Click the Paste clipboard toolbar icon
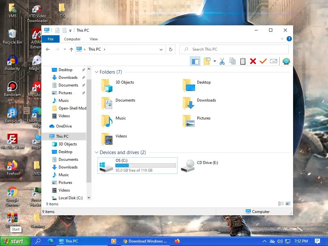Viewport: 328px width, 246px height. point(243,61)
